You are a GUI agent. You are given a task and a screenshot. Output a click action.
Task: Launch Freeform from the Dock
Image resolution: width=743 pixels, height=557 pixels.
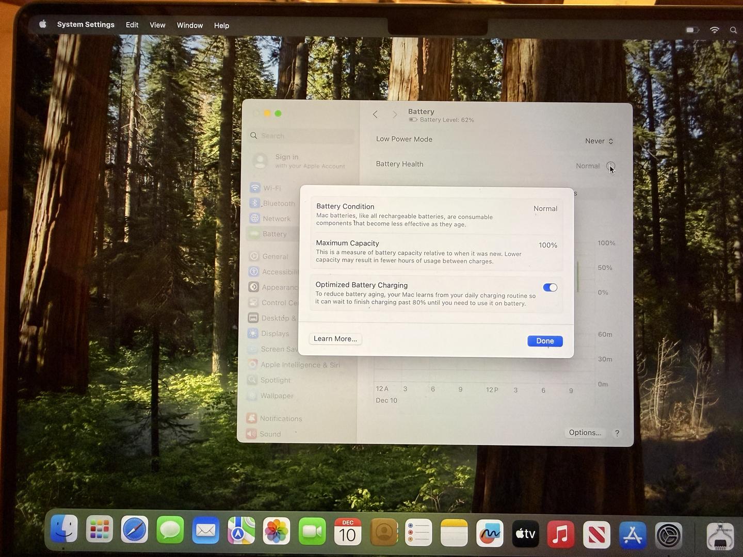(490, 533)
